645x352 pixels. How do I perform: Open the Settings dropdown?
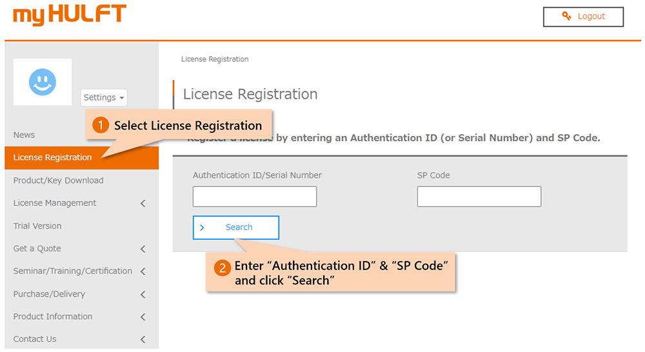(x=104, y=97)
